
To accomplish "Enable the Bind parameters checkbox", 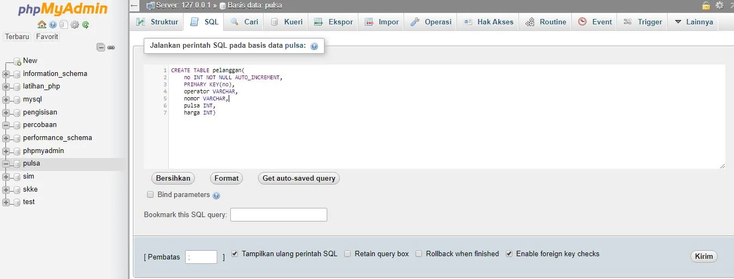I will (x=150, y=194).
